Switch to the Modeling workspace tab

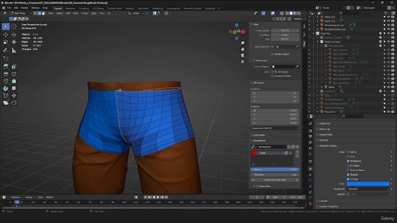[x=70, y=8]
